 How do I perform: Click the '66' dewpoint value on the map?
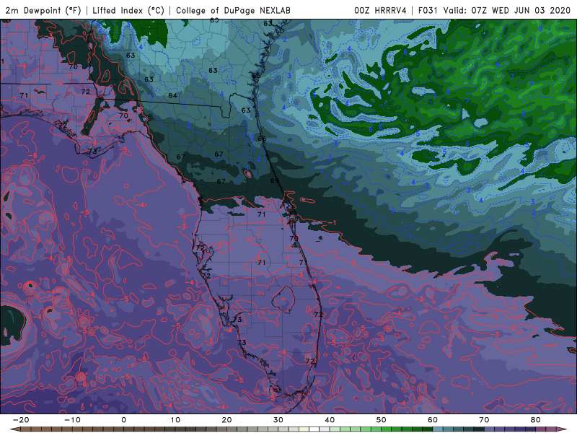[x=262, y=139]
